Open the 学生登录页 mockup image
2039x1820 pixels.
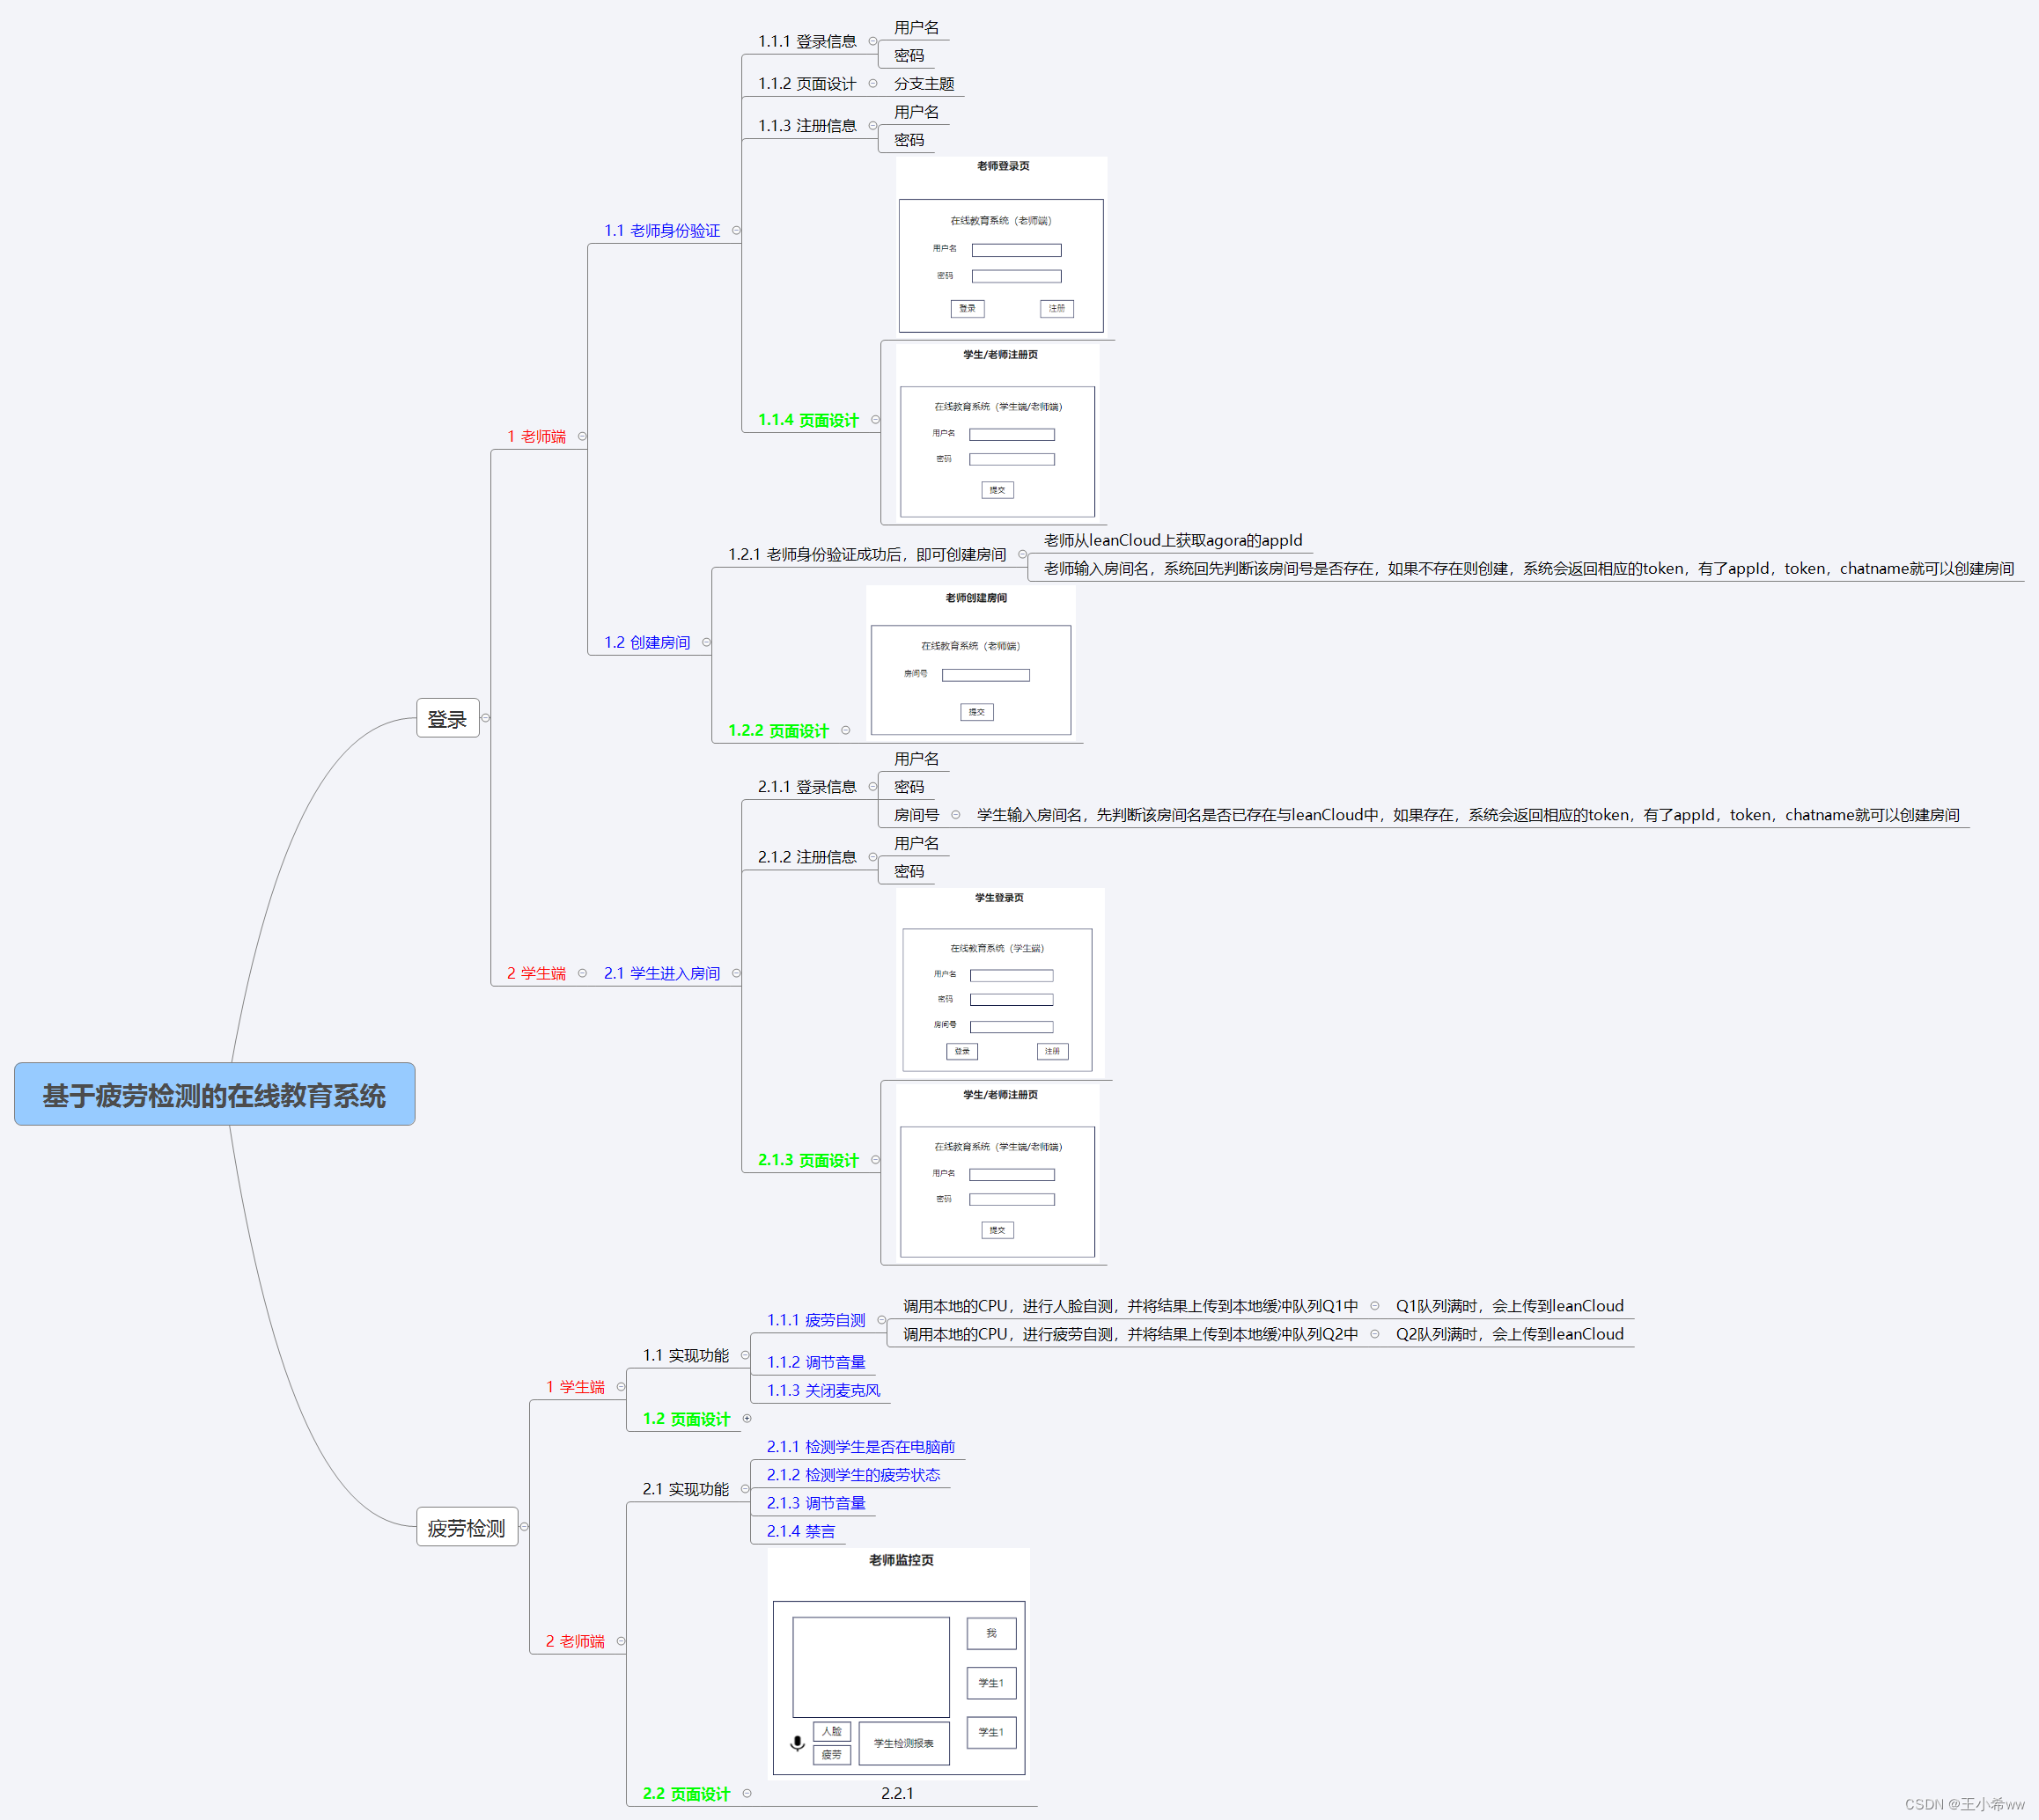pyautogui.click(x=1000, y=983)
